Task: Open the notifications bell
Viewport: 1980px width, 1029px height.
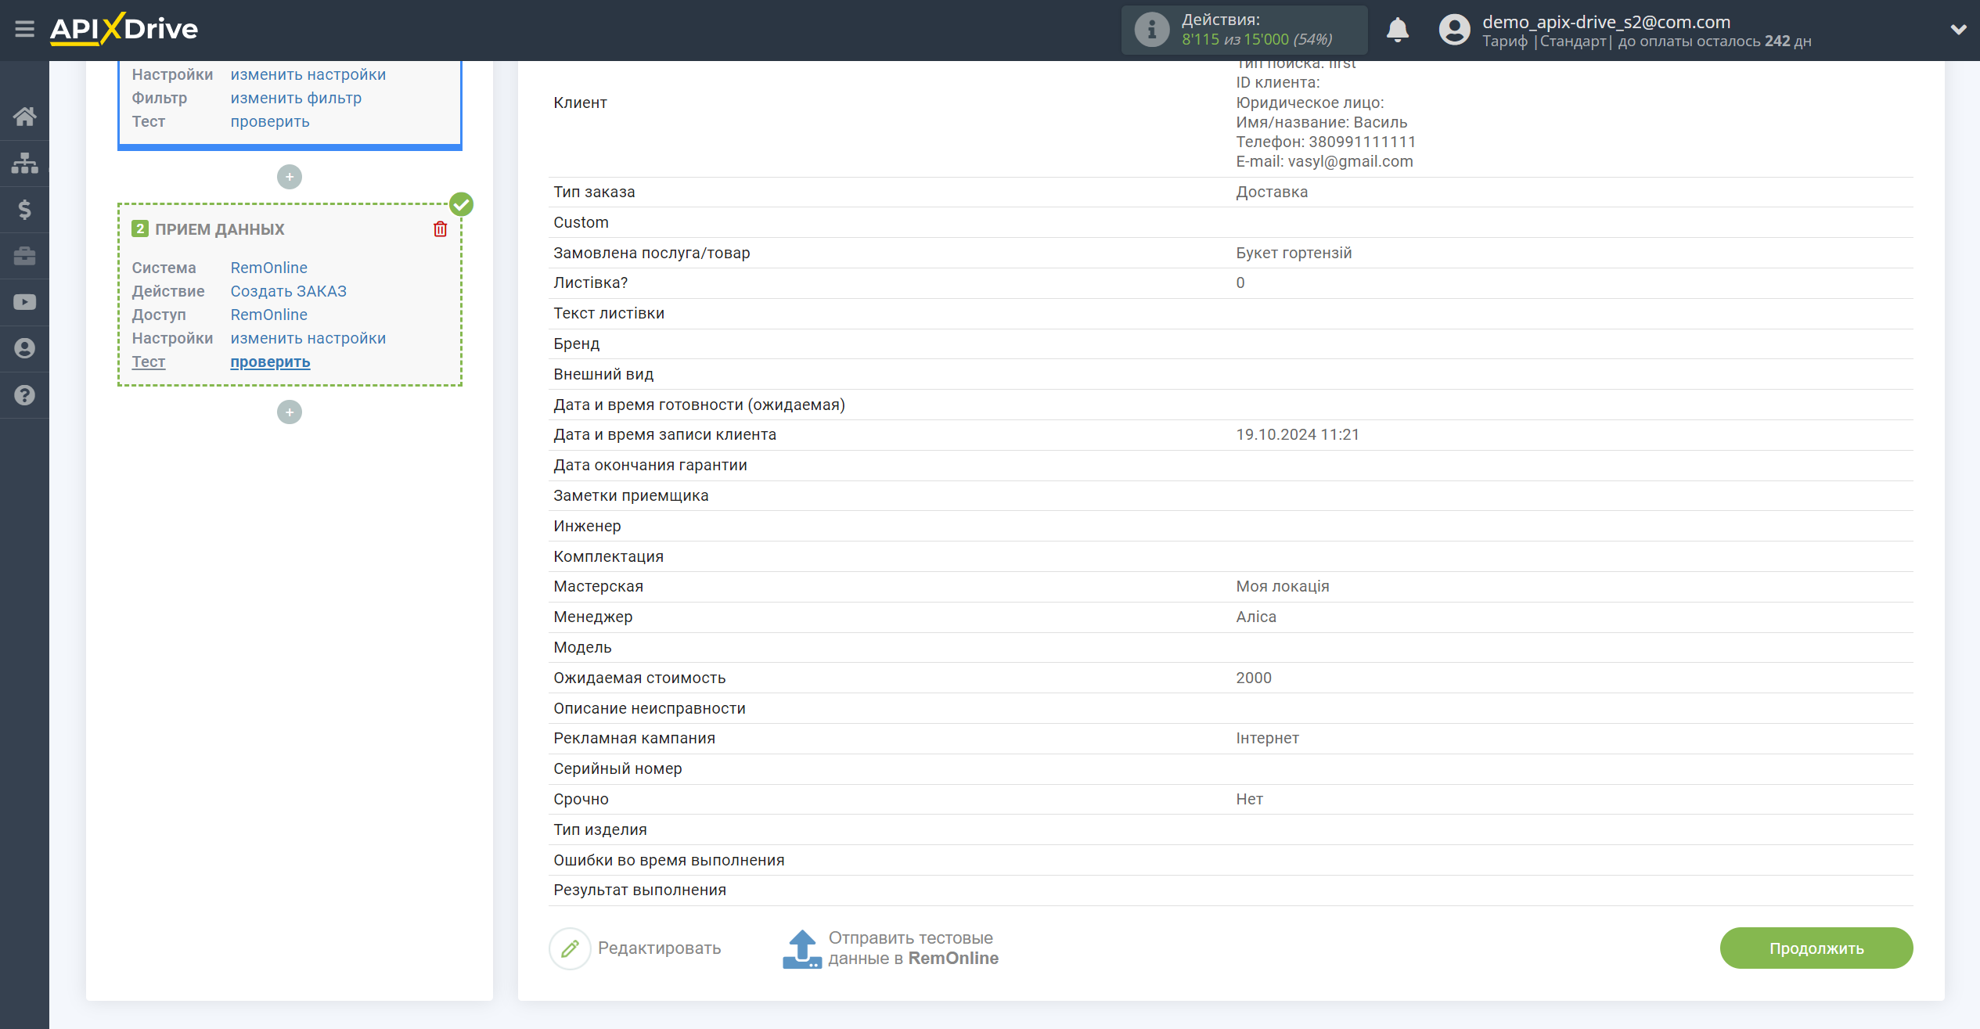Action: click(1397, 30)
